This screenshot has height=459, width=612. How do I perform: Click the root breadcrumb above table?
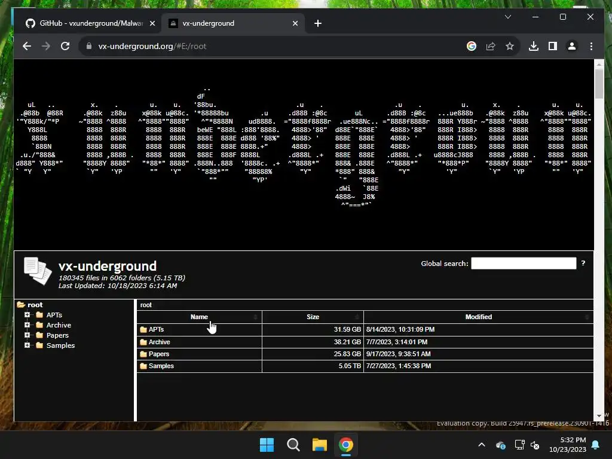pyautogui.click(x=146, y=305)
